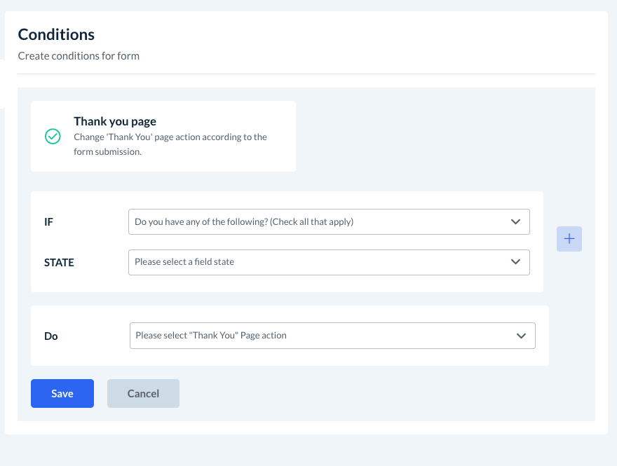
Task: Click the "Create conditions for form" subtitle
Action: point(79,55)
